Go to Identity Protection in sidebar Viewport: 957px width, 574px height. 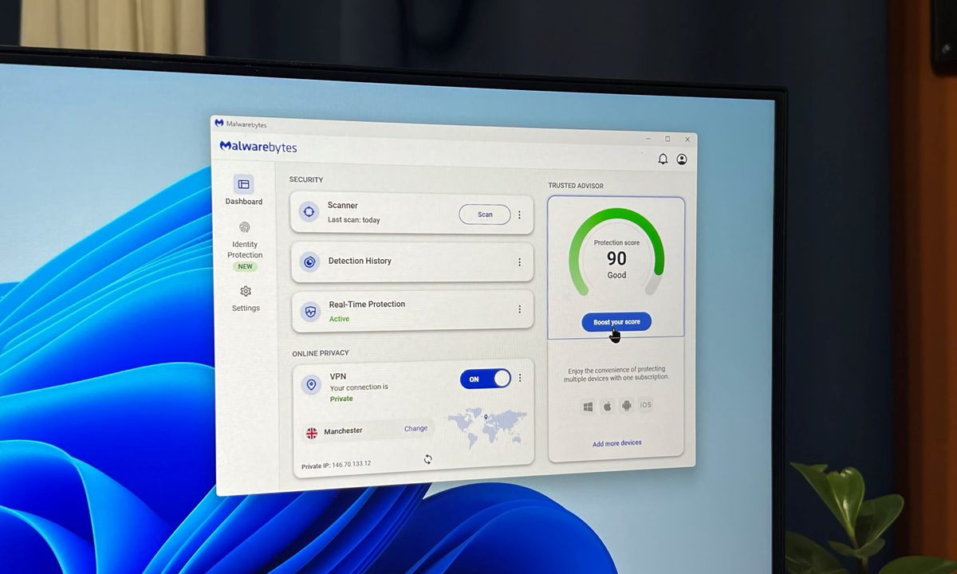[245, 247]
